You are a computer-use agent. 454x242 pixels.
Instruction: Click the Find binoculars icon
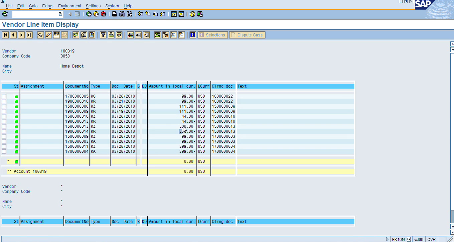[x=122, y=14]
